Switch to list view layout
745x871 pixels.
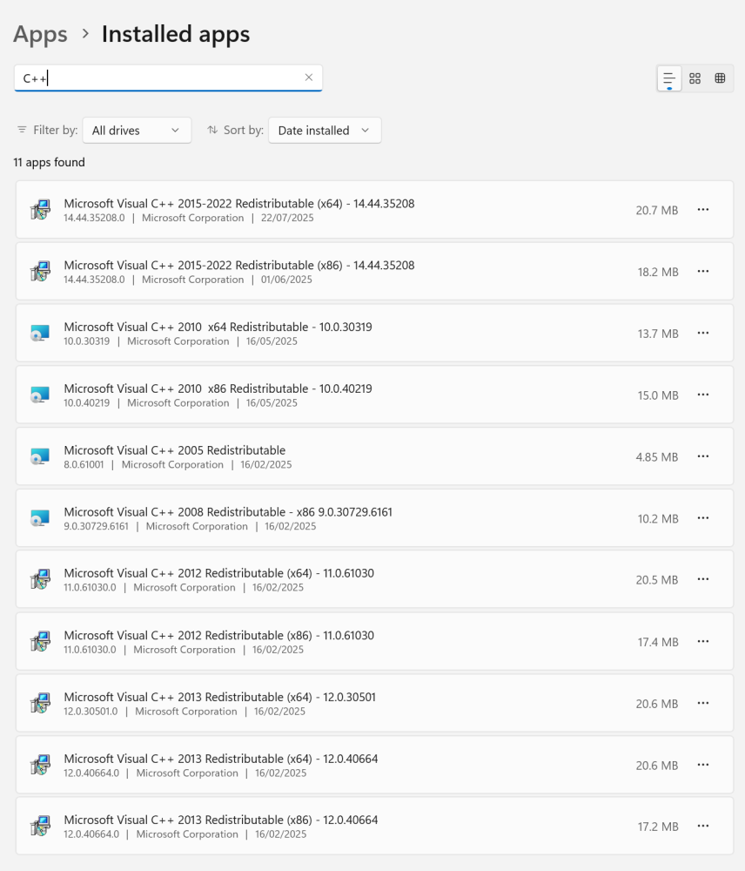pyautogui.click(x=669, y=78)
